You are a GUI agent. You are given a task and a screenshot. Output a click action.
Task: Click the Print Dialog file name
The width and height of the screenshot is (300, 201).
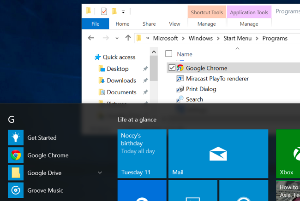(201, 89)
